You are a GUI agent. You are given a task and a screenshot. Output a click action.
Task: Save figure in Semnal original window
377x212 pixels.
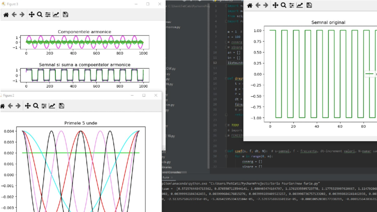pyautogui.click(x=309, y=5)
